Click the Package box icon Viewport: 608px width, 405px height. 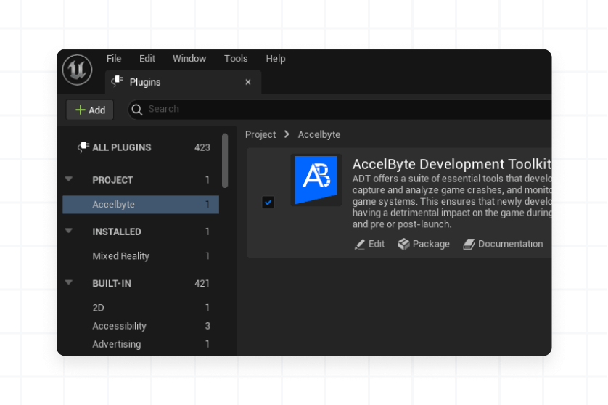403,244
